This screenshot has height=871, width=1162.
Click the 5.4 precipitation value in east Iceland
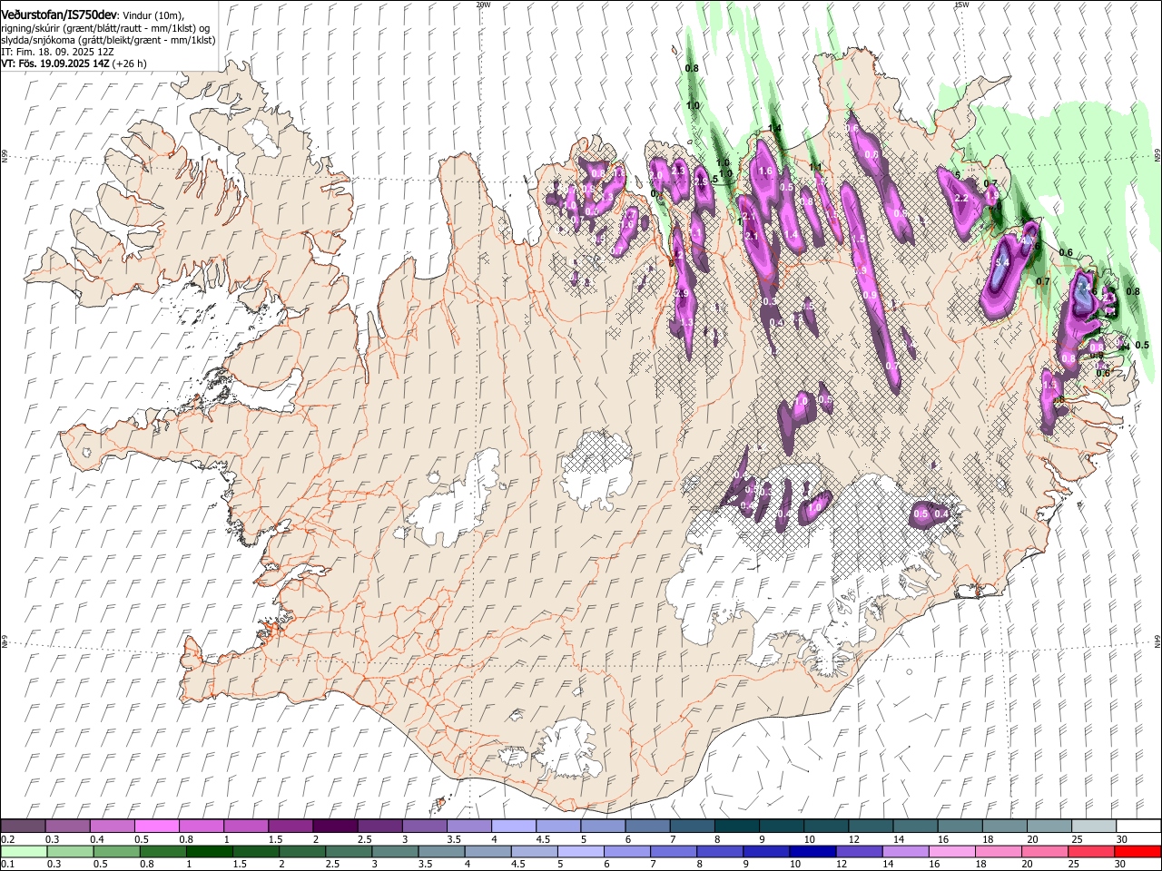pyautogui.click(x=1002, y=263)
